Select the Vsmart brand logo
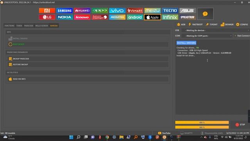 coord(135,11)
